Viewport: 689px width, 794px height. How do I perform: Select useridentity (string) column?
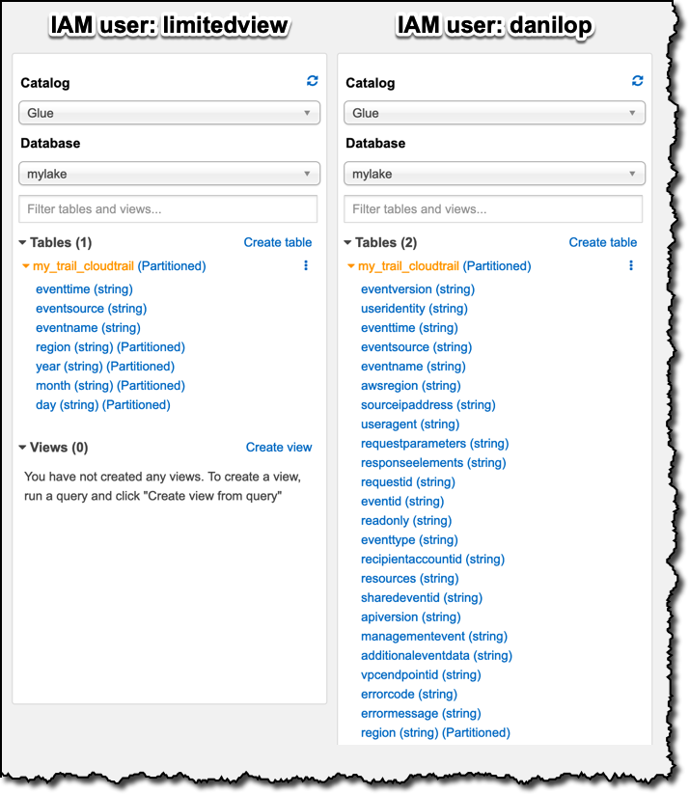tap(414, 309)
